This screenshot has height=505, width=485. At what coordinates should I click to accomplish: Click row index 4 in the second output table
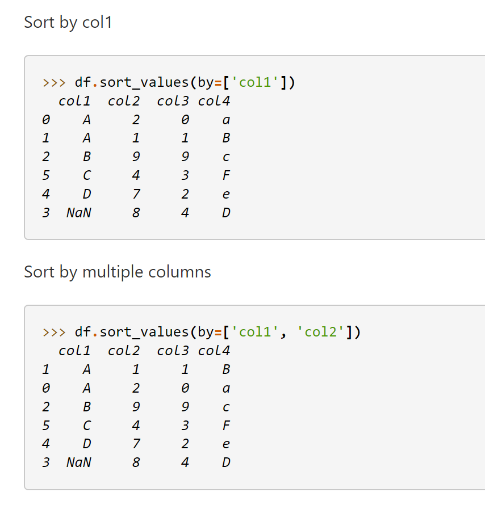(x=46, y=444)
